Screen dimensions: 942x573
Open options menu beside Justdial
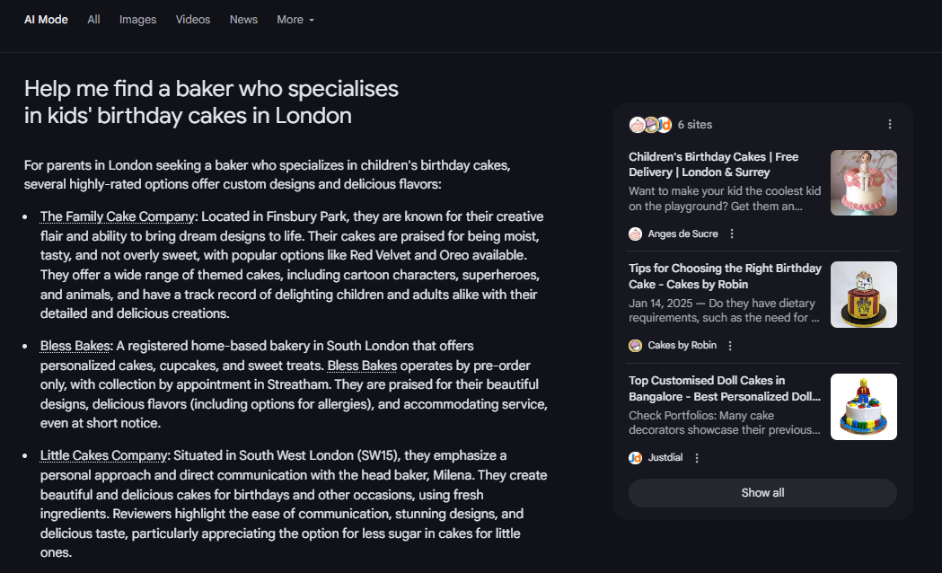[x=697, y=458]
